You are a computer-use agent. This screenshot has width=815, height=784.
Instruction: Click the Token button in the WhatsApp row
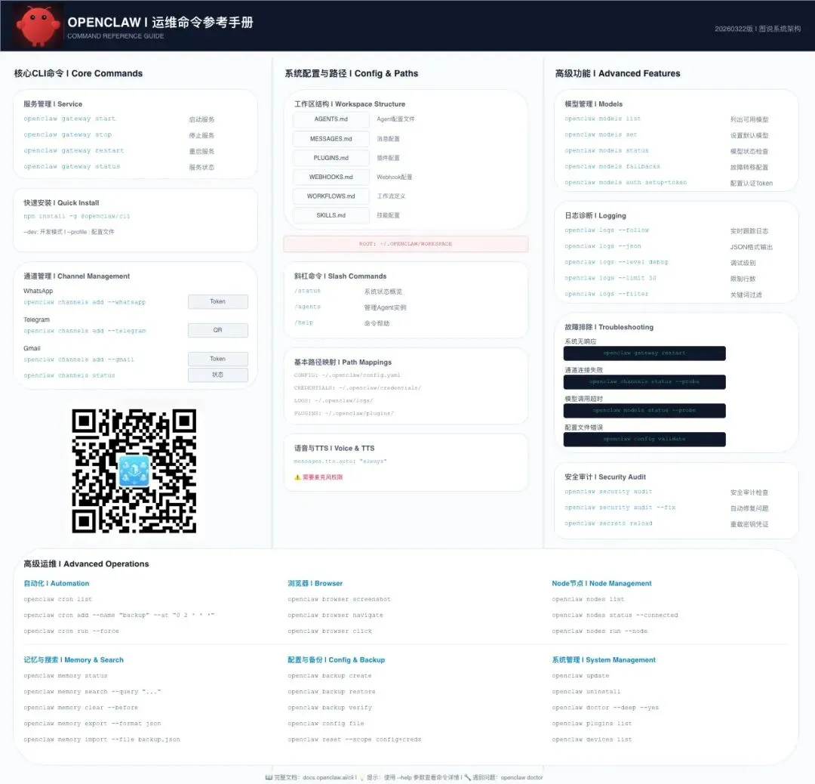click(218, 301)
